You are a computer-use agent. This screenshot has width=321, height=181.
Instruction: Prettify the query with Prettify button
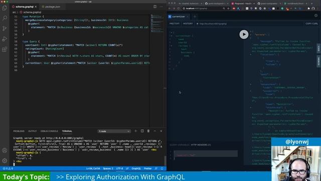175,24
